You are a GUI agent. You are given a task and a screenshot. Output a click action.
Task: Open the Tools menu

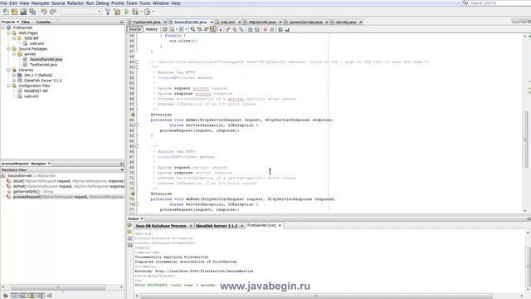click(144, 3)
